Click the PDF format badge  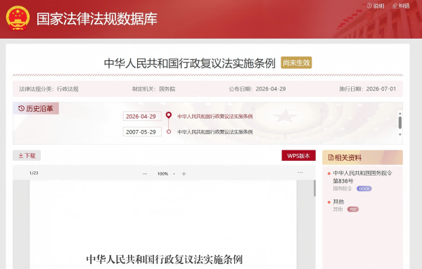pos(353,209)
